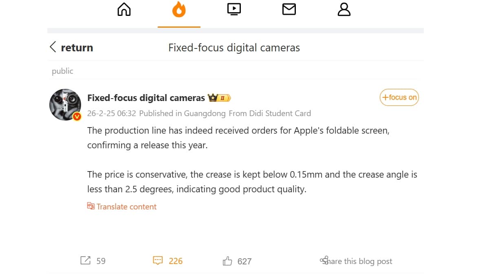Expand the return chevron to go back

53,47
